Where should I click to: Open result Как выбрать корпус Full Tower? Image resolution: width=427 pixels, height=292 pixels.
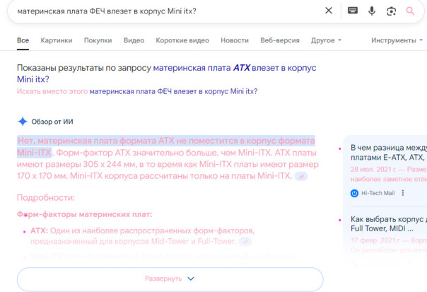click(x=389, y=223)
